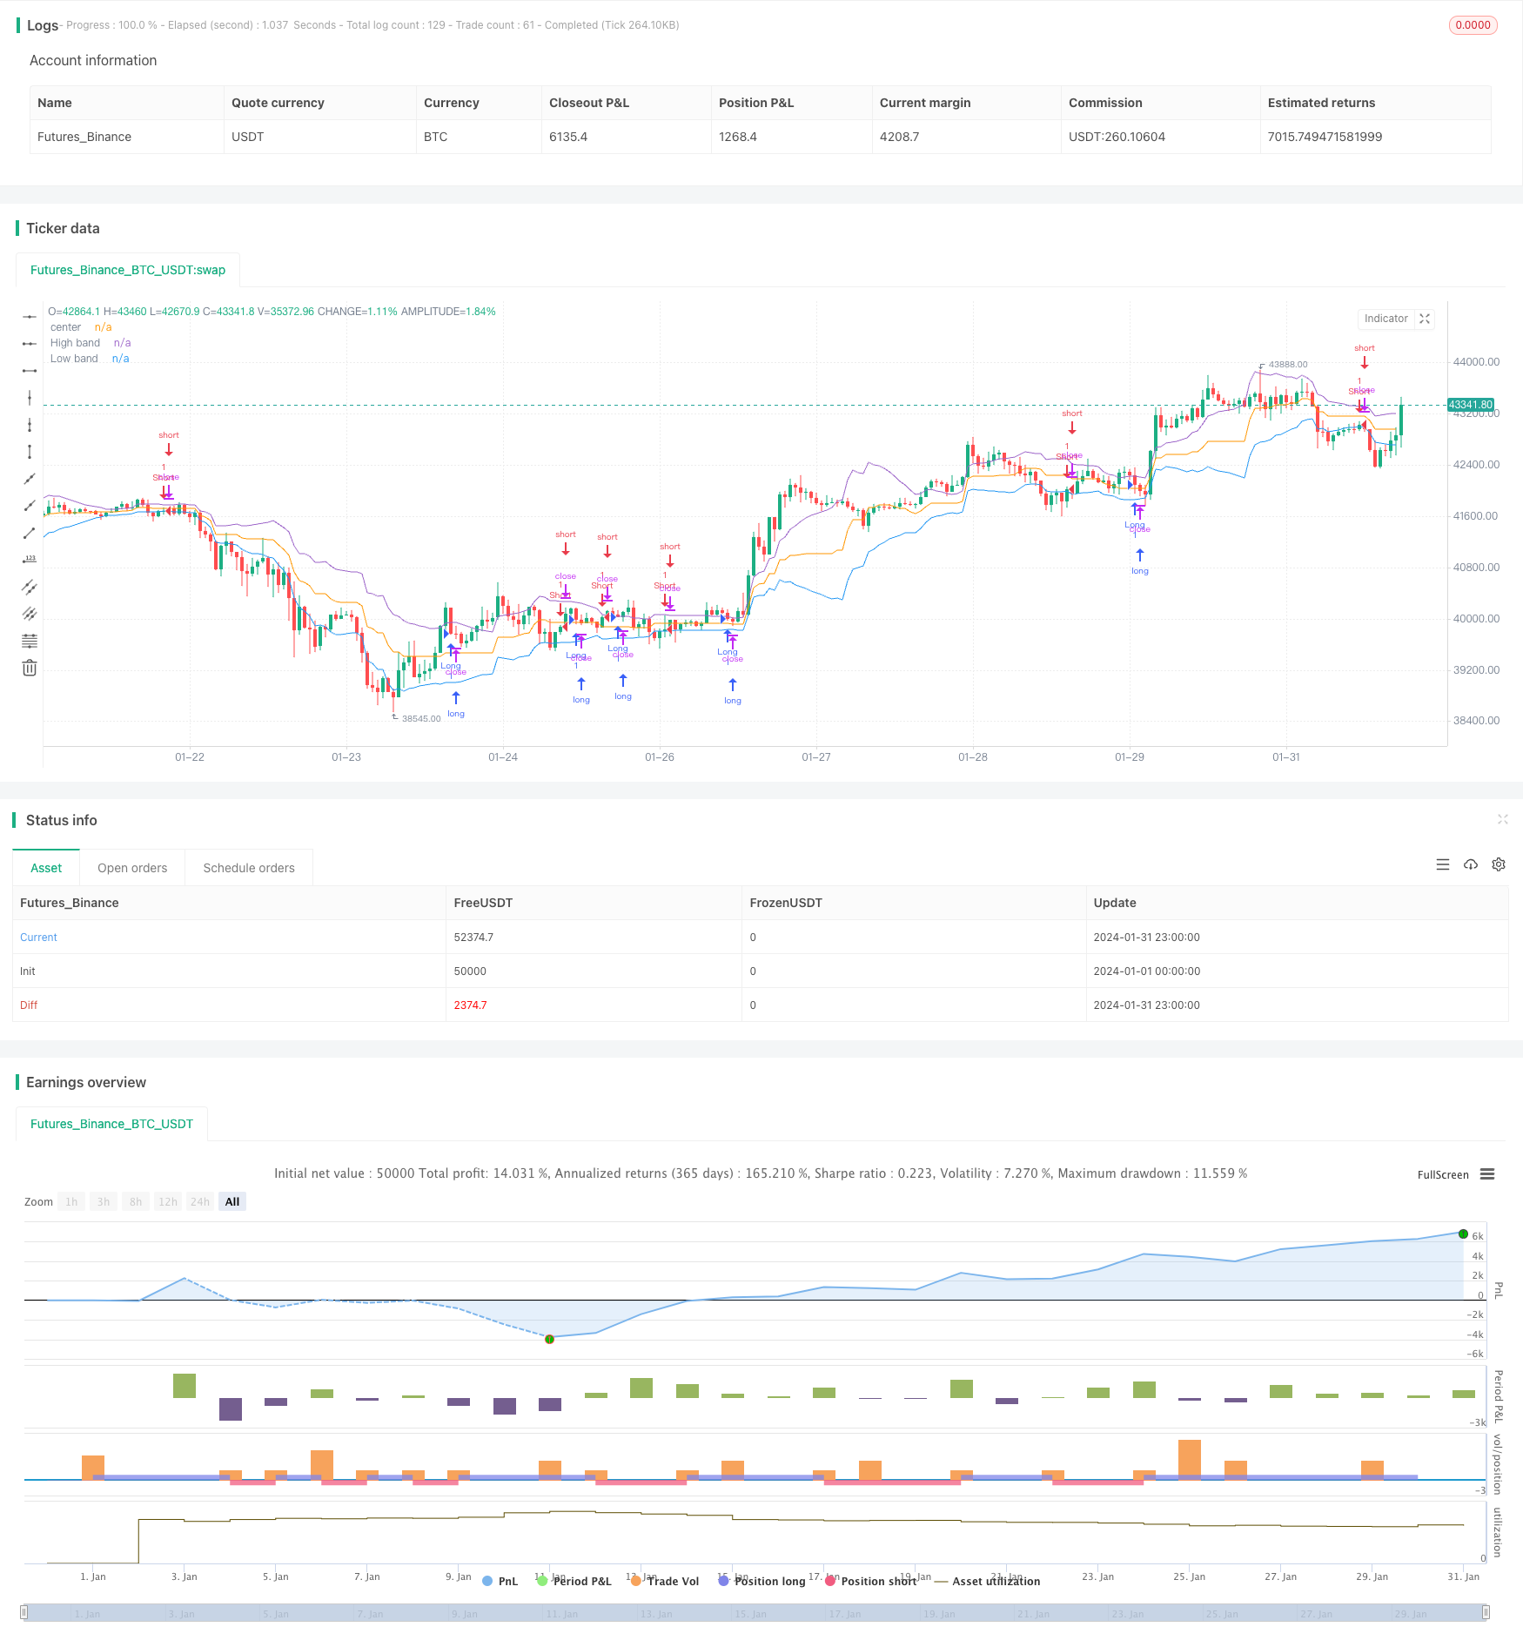The height and width of the screenshot is (1647, 1523).
Task: Open the earnings chart hamburger menu
Action: (1487, 1174)
